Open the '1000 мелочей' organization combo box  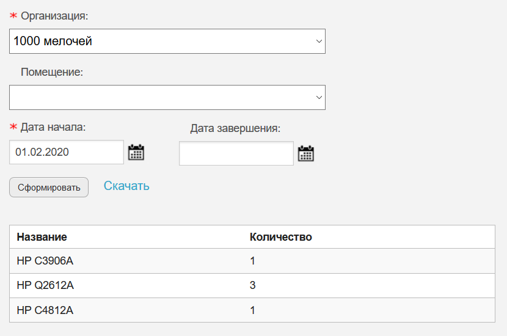click(167, 42)
